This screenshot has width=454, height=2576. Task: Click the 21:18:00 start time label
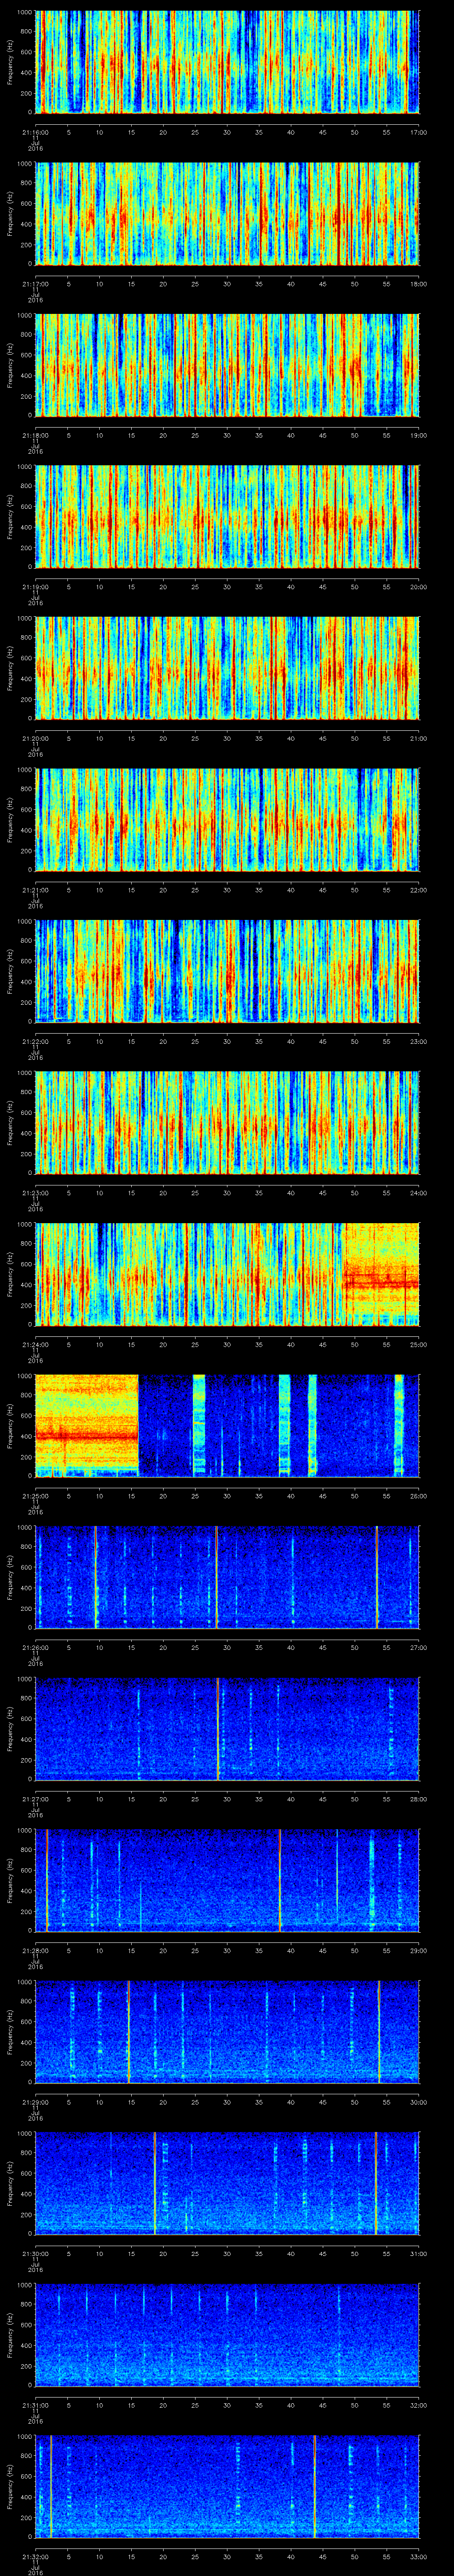click(x=35, y=435)
